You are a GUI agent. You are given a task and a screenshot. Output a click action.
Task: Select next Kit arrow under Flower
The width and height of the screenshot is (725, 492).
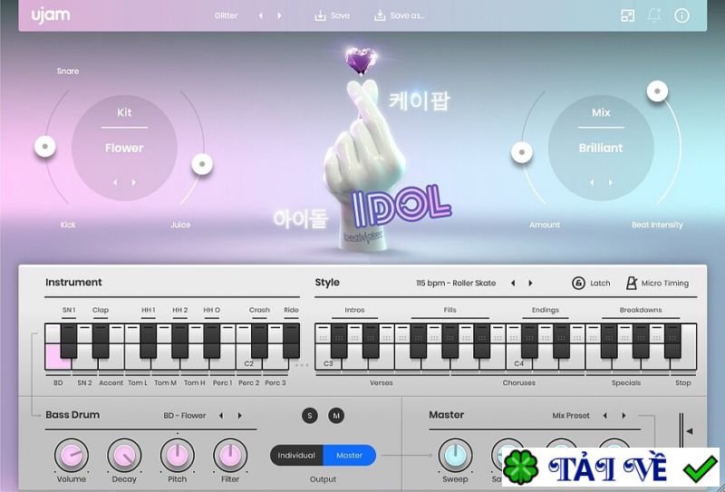[x=133, y=183]
